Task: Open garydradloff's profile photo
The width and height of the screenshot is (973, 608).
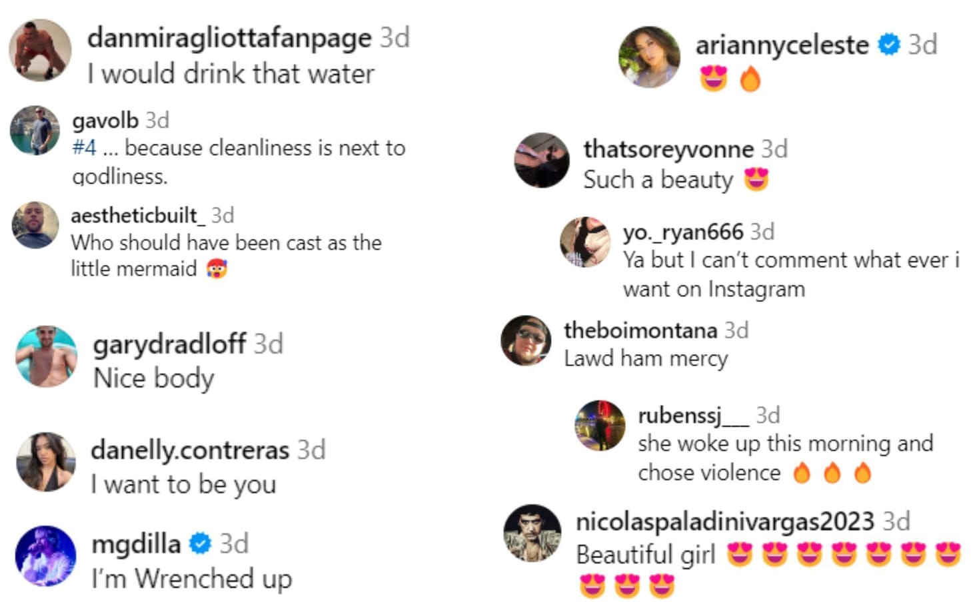Action: [46, 356]
